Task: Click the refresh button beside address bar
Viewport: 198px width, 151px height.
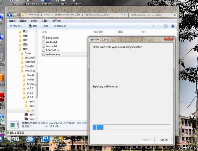Action: 125,15
